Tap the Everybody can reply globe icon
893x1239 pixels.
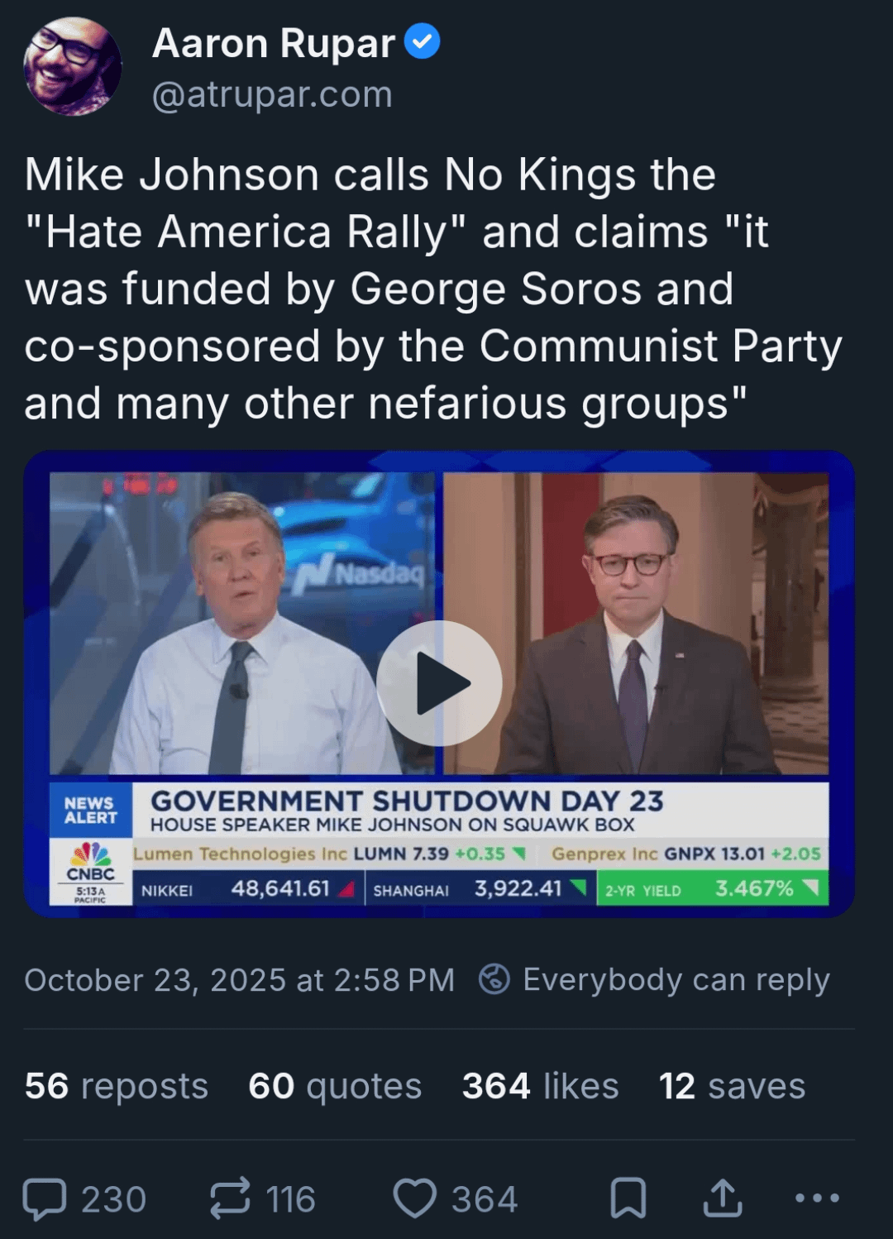(494, 979)
